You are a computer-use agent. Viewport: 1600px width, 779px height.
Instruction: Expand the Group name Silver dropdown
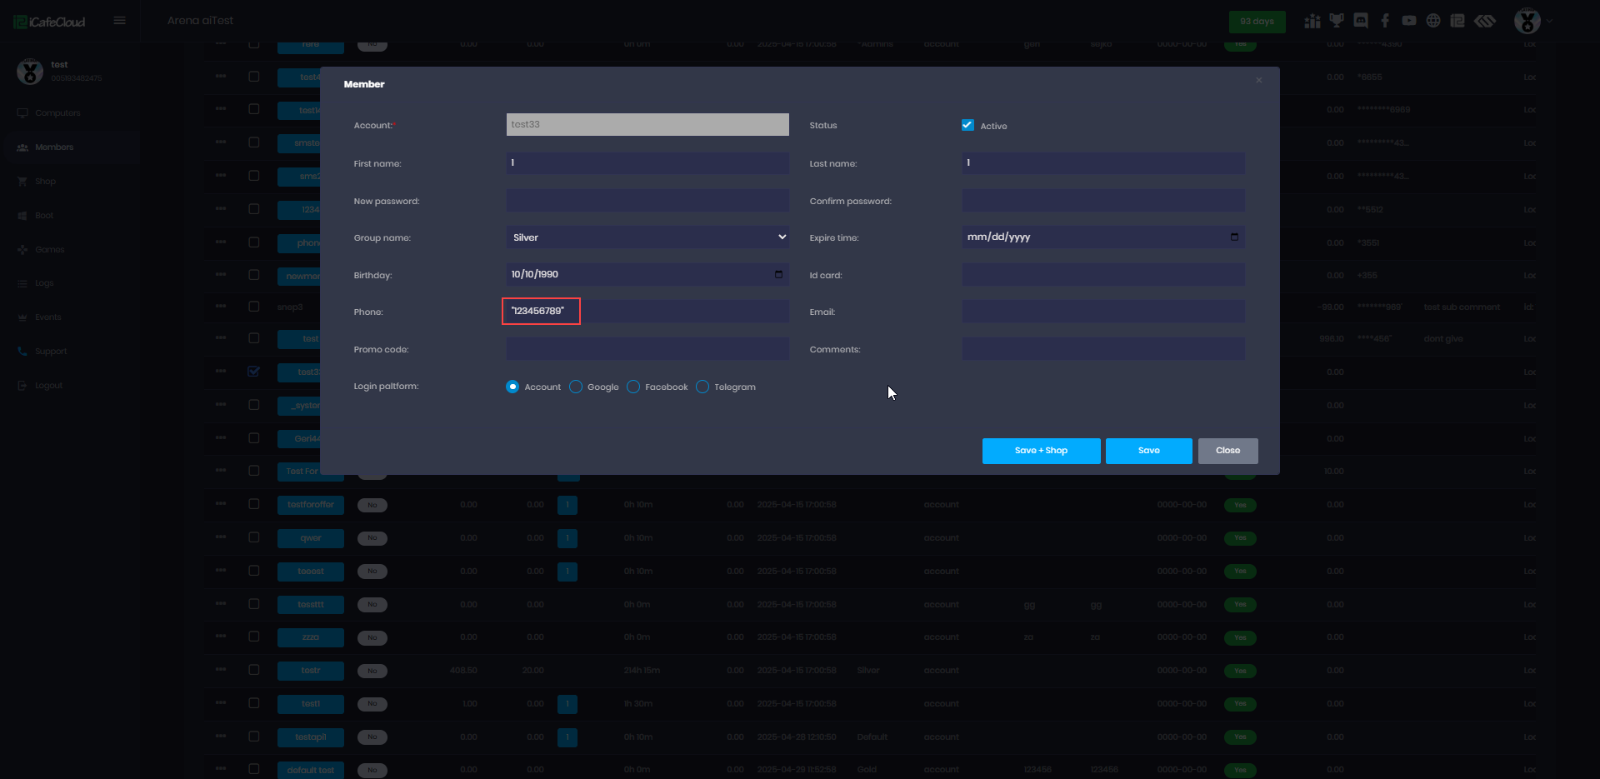pyautogui.click(x=647, y=237)
